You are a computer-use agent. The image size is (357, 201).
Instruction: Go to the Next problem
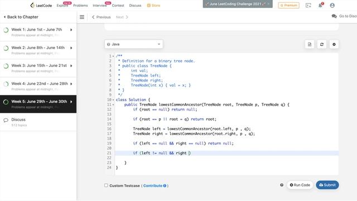point(122,17)
